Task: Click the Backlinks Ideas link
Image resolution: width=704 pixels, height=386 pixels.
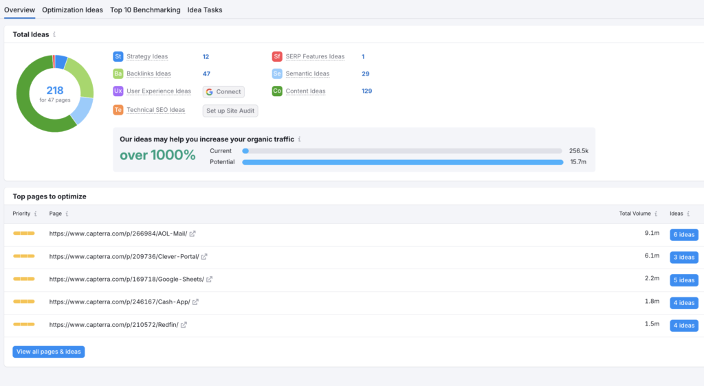Action: [x=148, y=73]
